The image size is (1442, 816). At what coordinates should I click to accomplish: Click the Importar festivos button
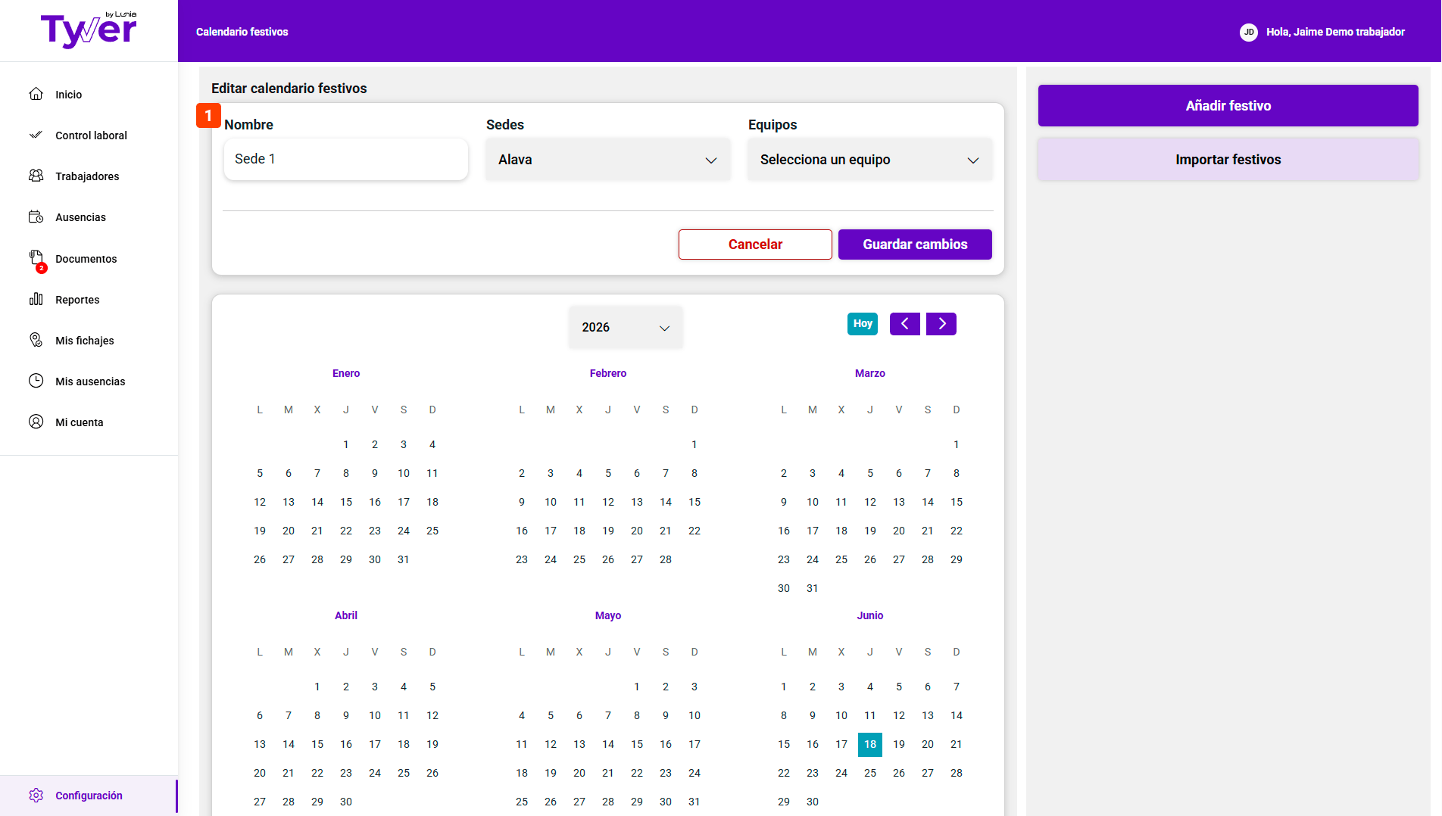click(1228, 160)
